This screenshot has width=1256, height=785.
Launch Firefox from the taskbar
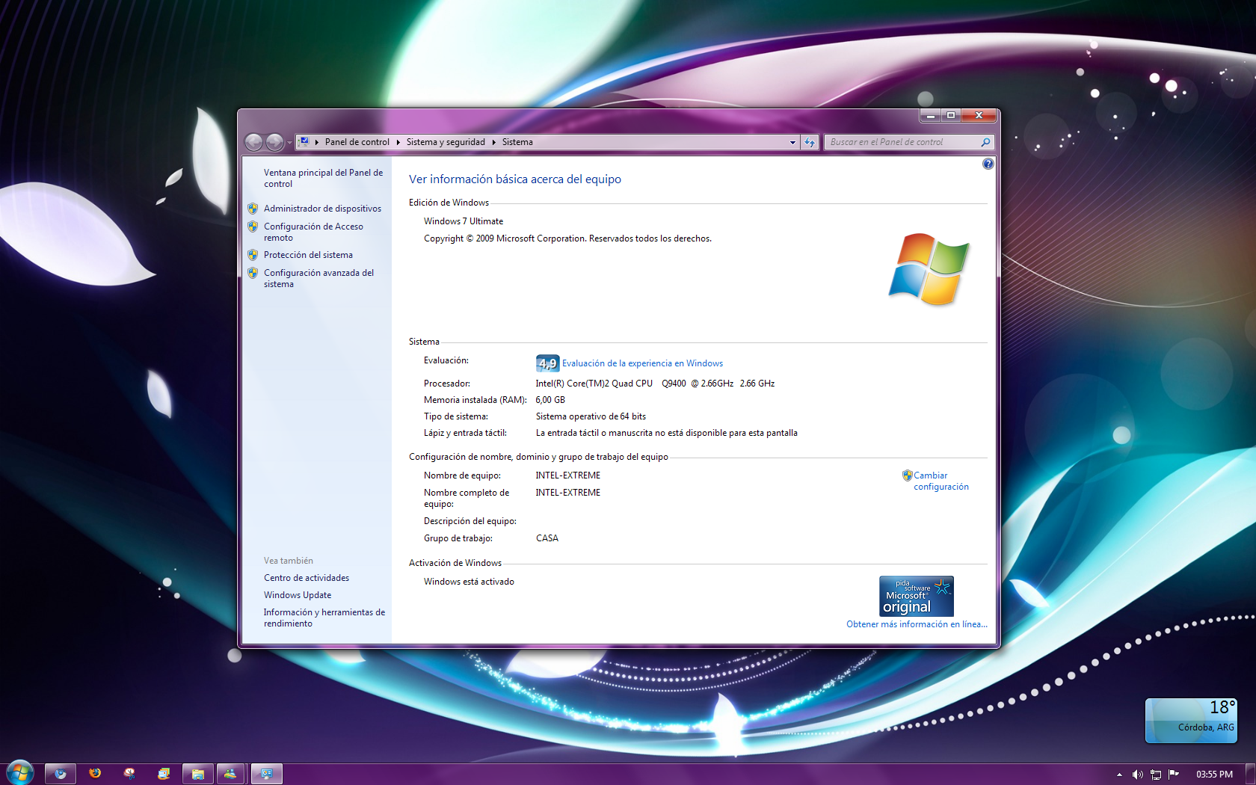click(95, 774)
